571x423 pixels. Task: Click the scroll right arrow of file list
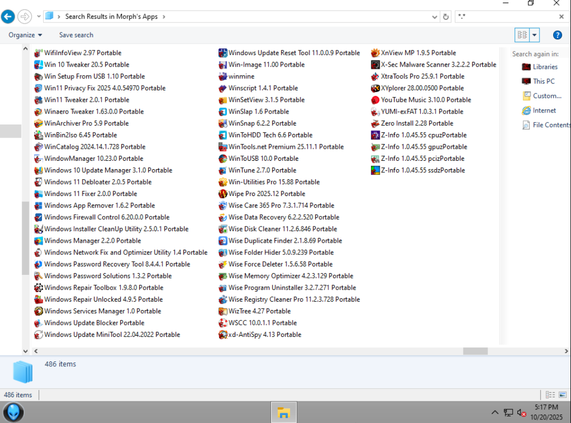coord(566,351)
